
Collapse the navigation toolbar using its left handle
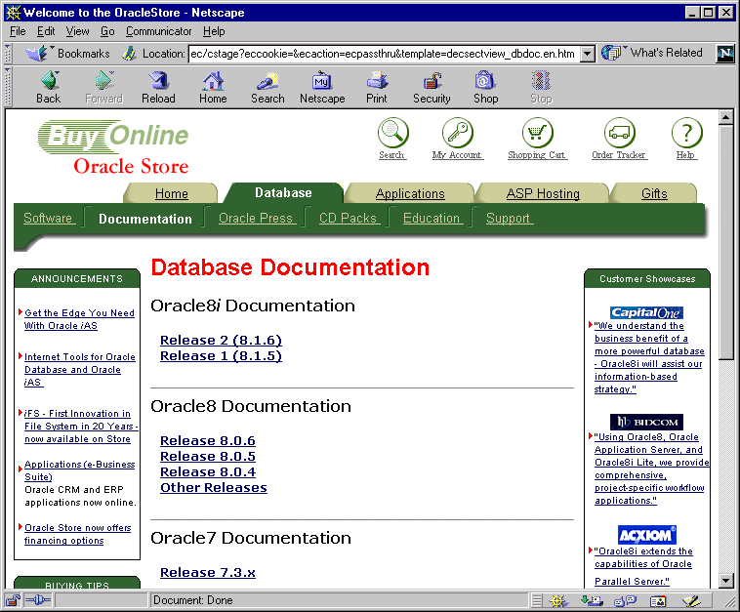(8, 87)
